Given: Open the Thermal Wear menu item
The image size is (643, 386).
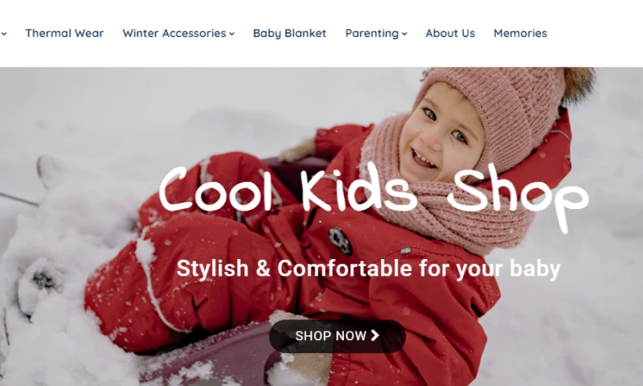Looking at the screenshot, I should 64,33.
